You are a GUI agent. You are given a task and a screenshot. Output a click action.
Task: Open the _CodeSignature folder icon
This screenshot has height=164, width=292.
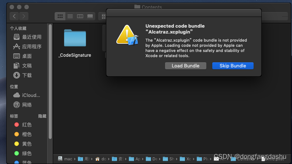75,38
